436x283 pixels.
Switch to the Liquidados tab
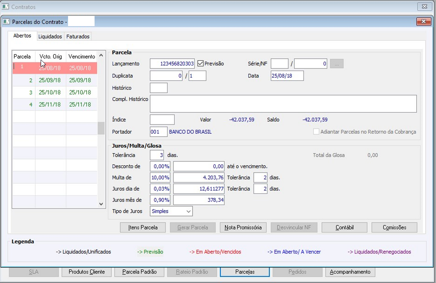pyautogui.click(x=50, y=37)
